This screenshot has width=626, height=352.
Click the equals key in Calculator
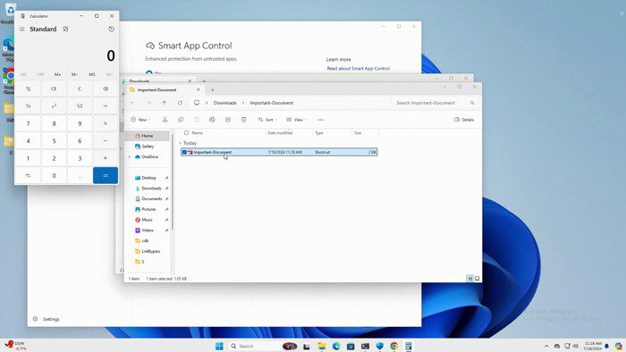[x=106, y=175]
